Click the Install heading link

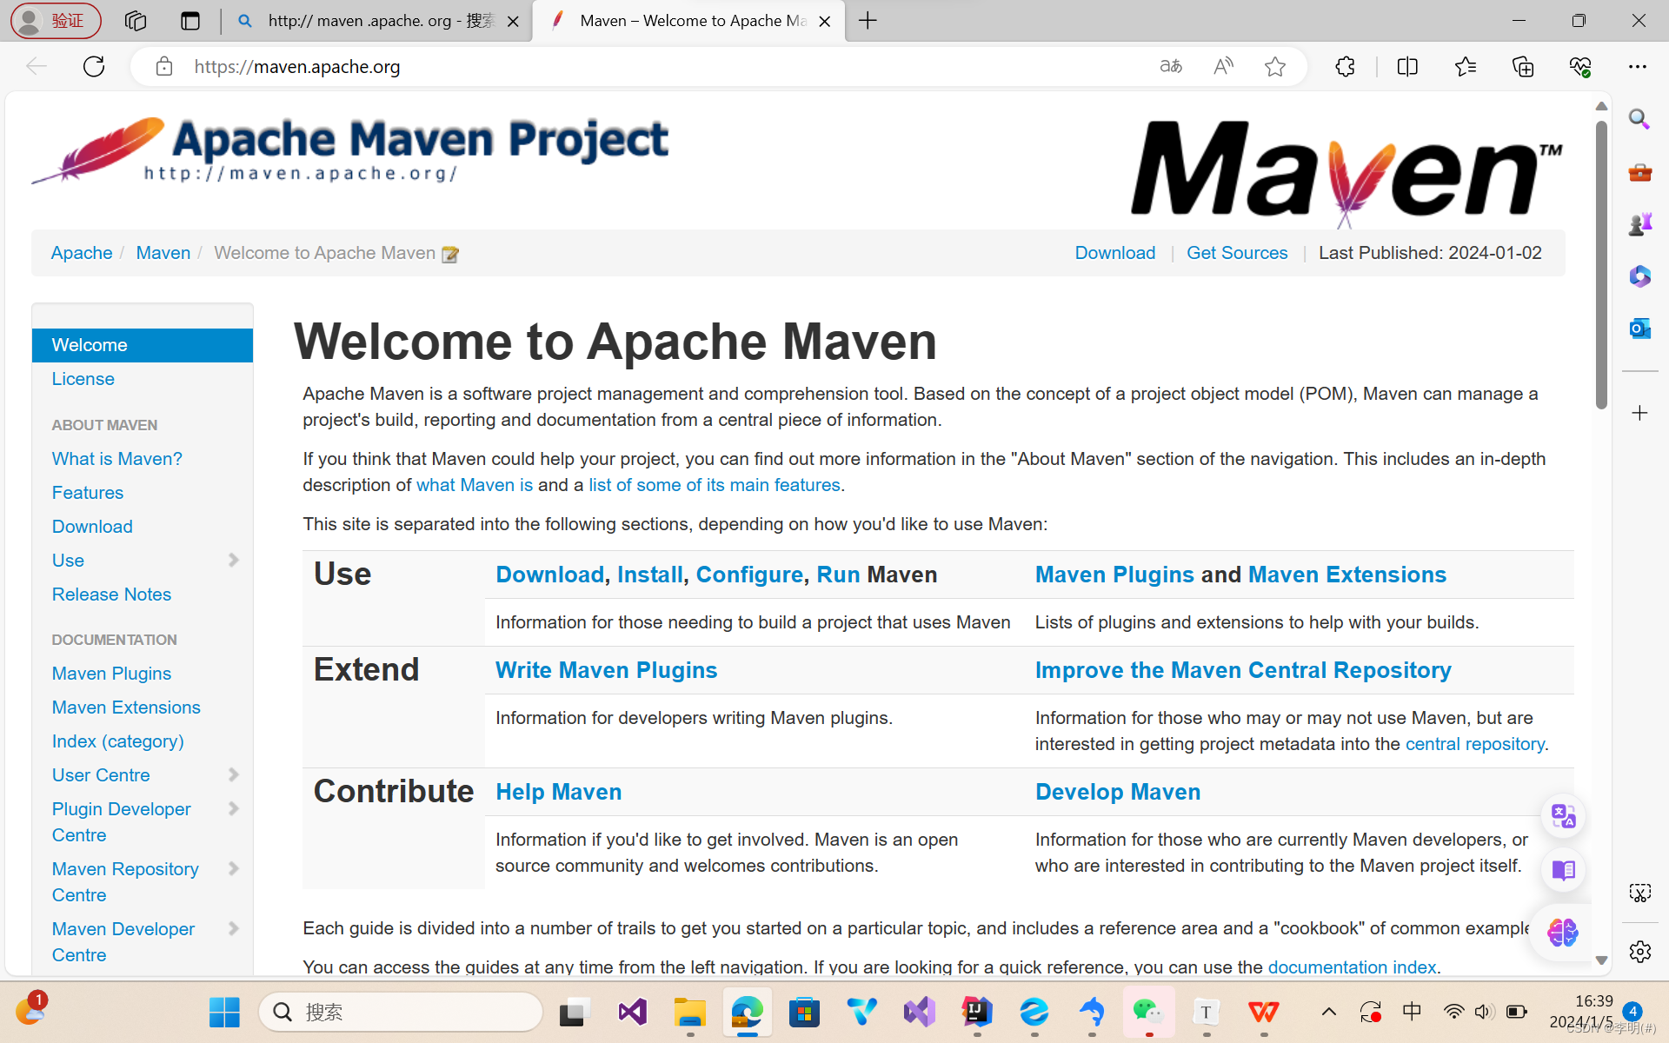point(650,575)
